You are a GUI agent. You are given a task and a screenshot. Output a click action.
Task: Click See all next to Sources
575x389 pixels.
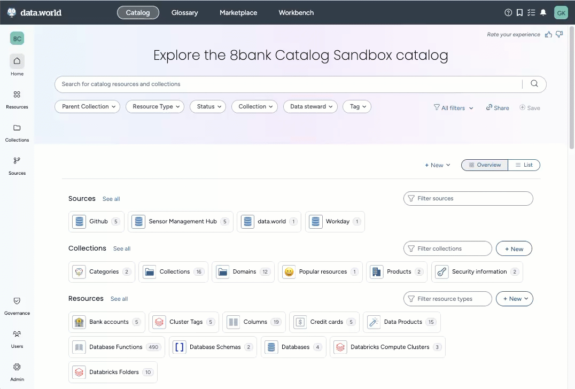click(111, 199)
